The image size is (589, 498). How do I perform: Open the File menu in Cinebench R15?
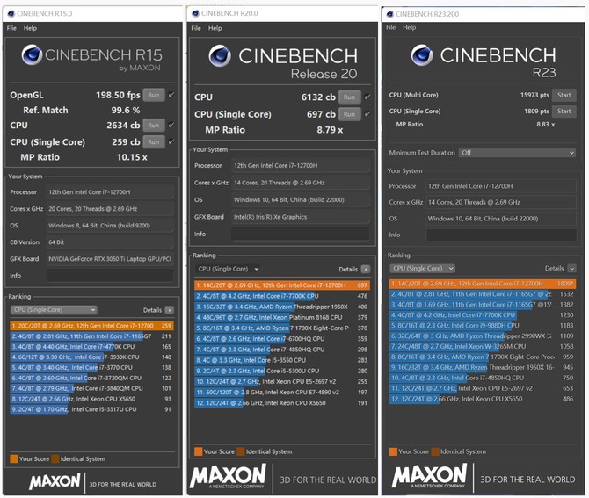click(x=11, y=28)
